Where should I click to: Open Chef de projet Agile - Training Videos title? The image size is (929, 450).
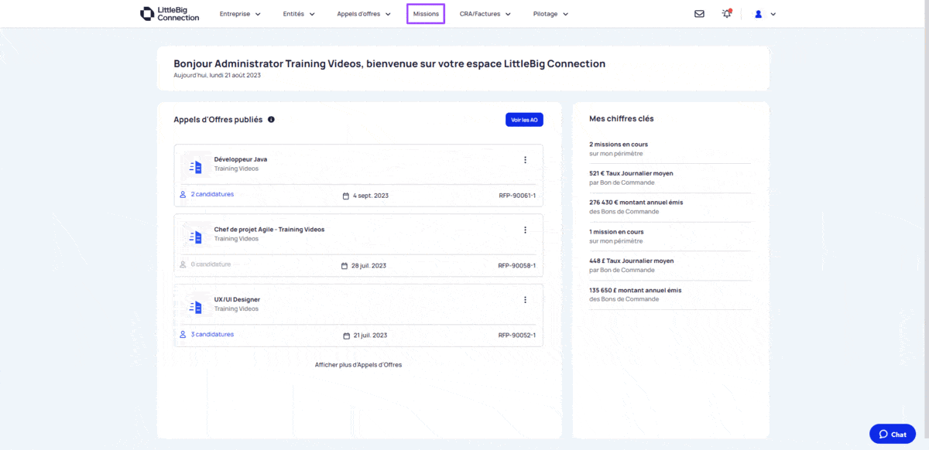point(269,230)
